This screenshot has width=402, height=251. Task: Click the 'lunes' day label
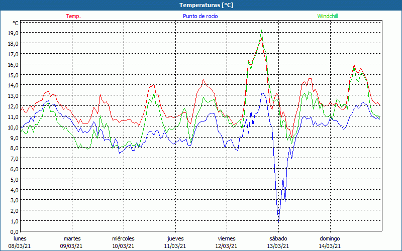click(x=20, y=238)
